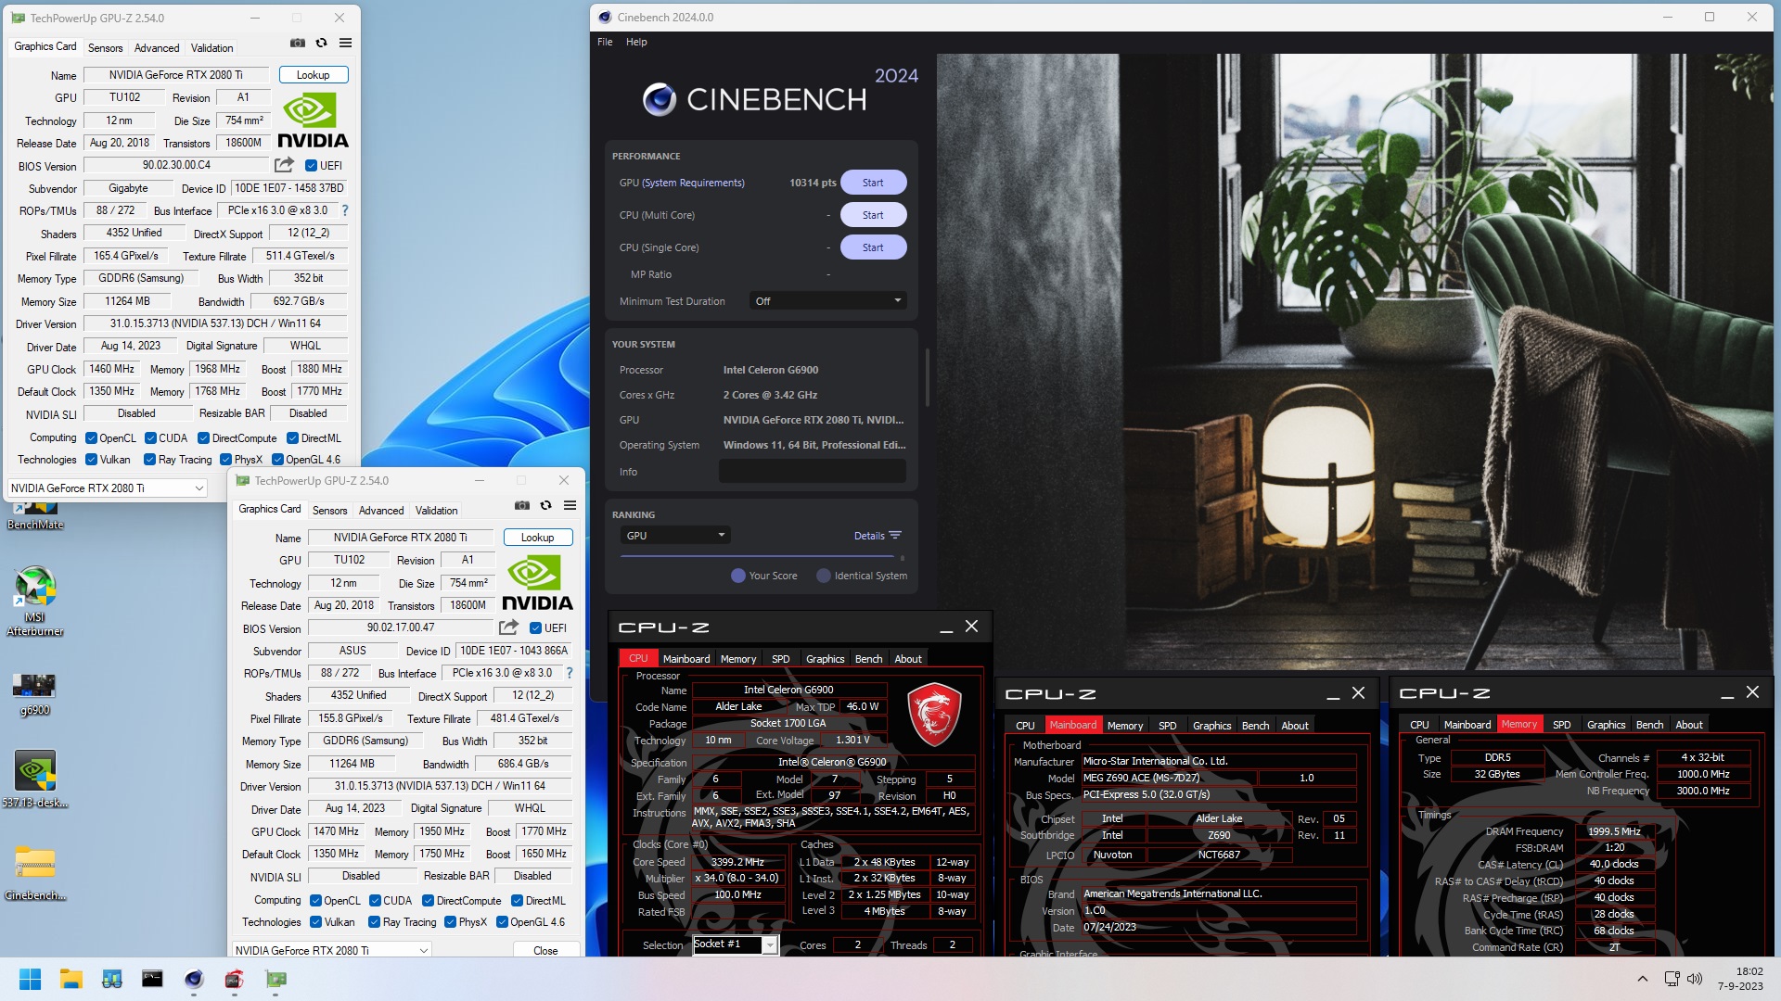Open 537.13 NVIDIA driver installer desktop icon
The width and height of the screenshot is (1781, 1001).
(35, 779)
